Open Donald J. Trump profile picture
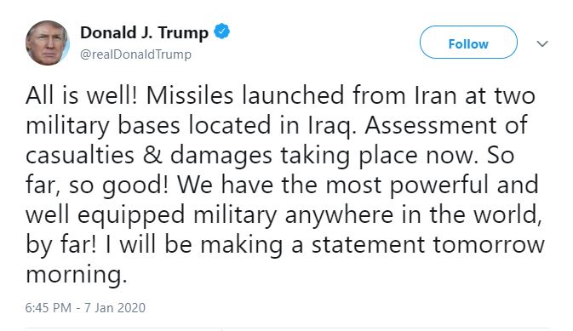573x331 pixels. click(47, 43)
